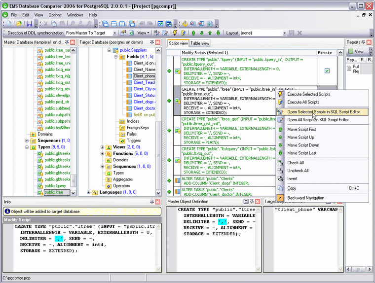Expand the Sequences node in Master Database tree
This screenshot has height=283, width=375.
click(x=27, y=141)
